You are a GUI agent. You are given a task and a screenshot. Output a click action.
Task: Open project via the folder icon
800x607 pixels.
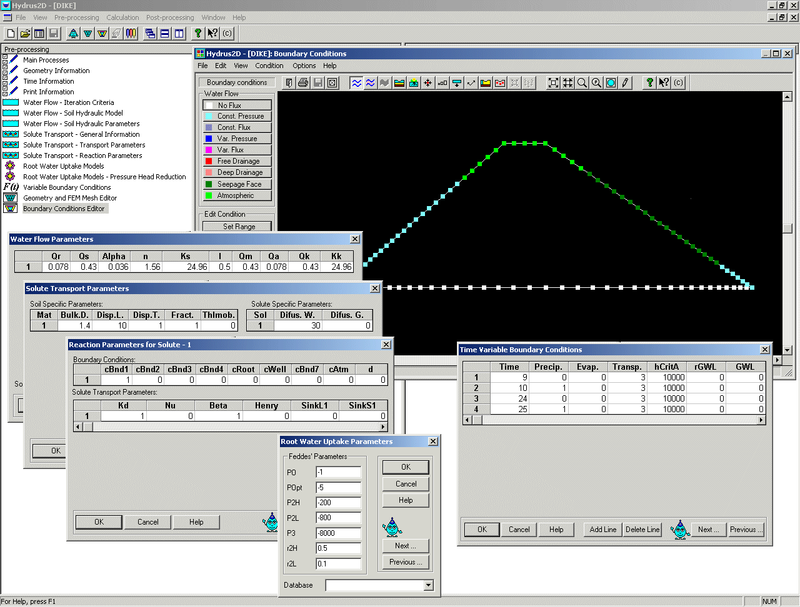pos(25,33)
